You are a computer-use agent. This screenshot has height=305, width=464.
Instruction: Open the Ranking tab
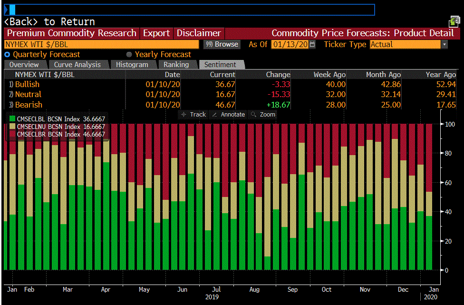point(176,65)
